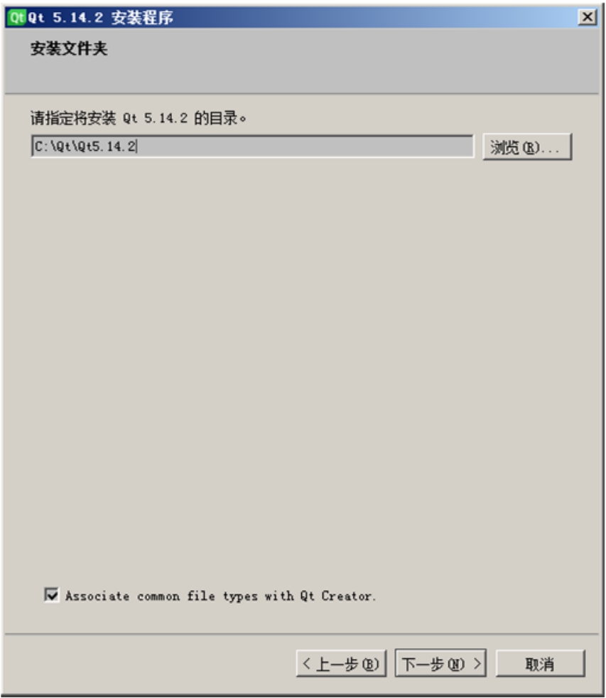
Task: Click the 'Qt 5.14.2 安装程序' title bar text
Action: tap(101, 18)
